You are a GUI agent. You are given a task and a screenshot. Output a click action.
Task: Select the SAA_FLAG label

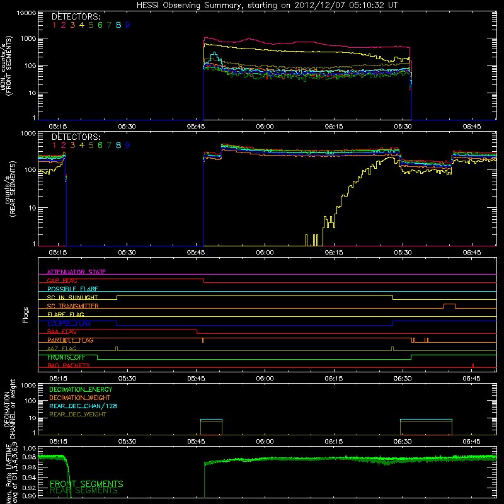coord(62,331)
